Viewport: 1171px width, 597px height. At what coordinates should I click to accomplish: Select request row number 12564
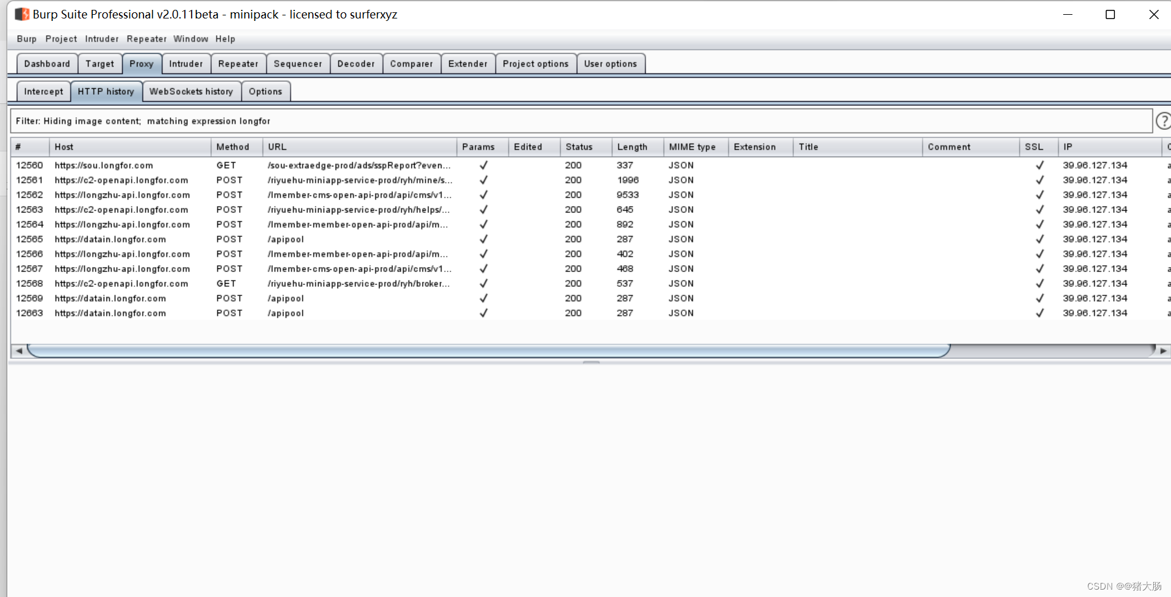pos(590,224)
